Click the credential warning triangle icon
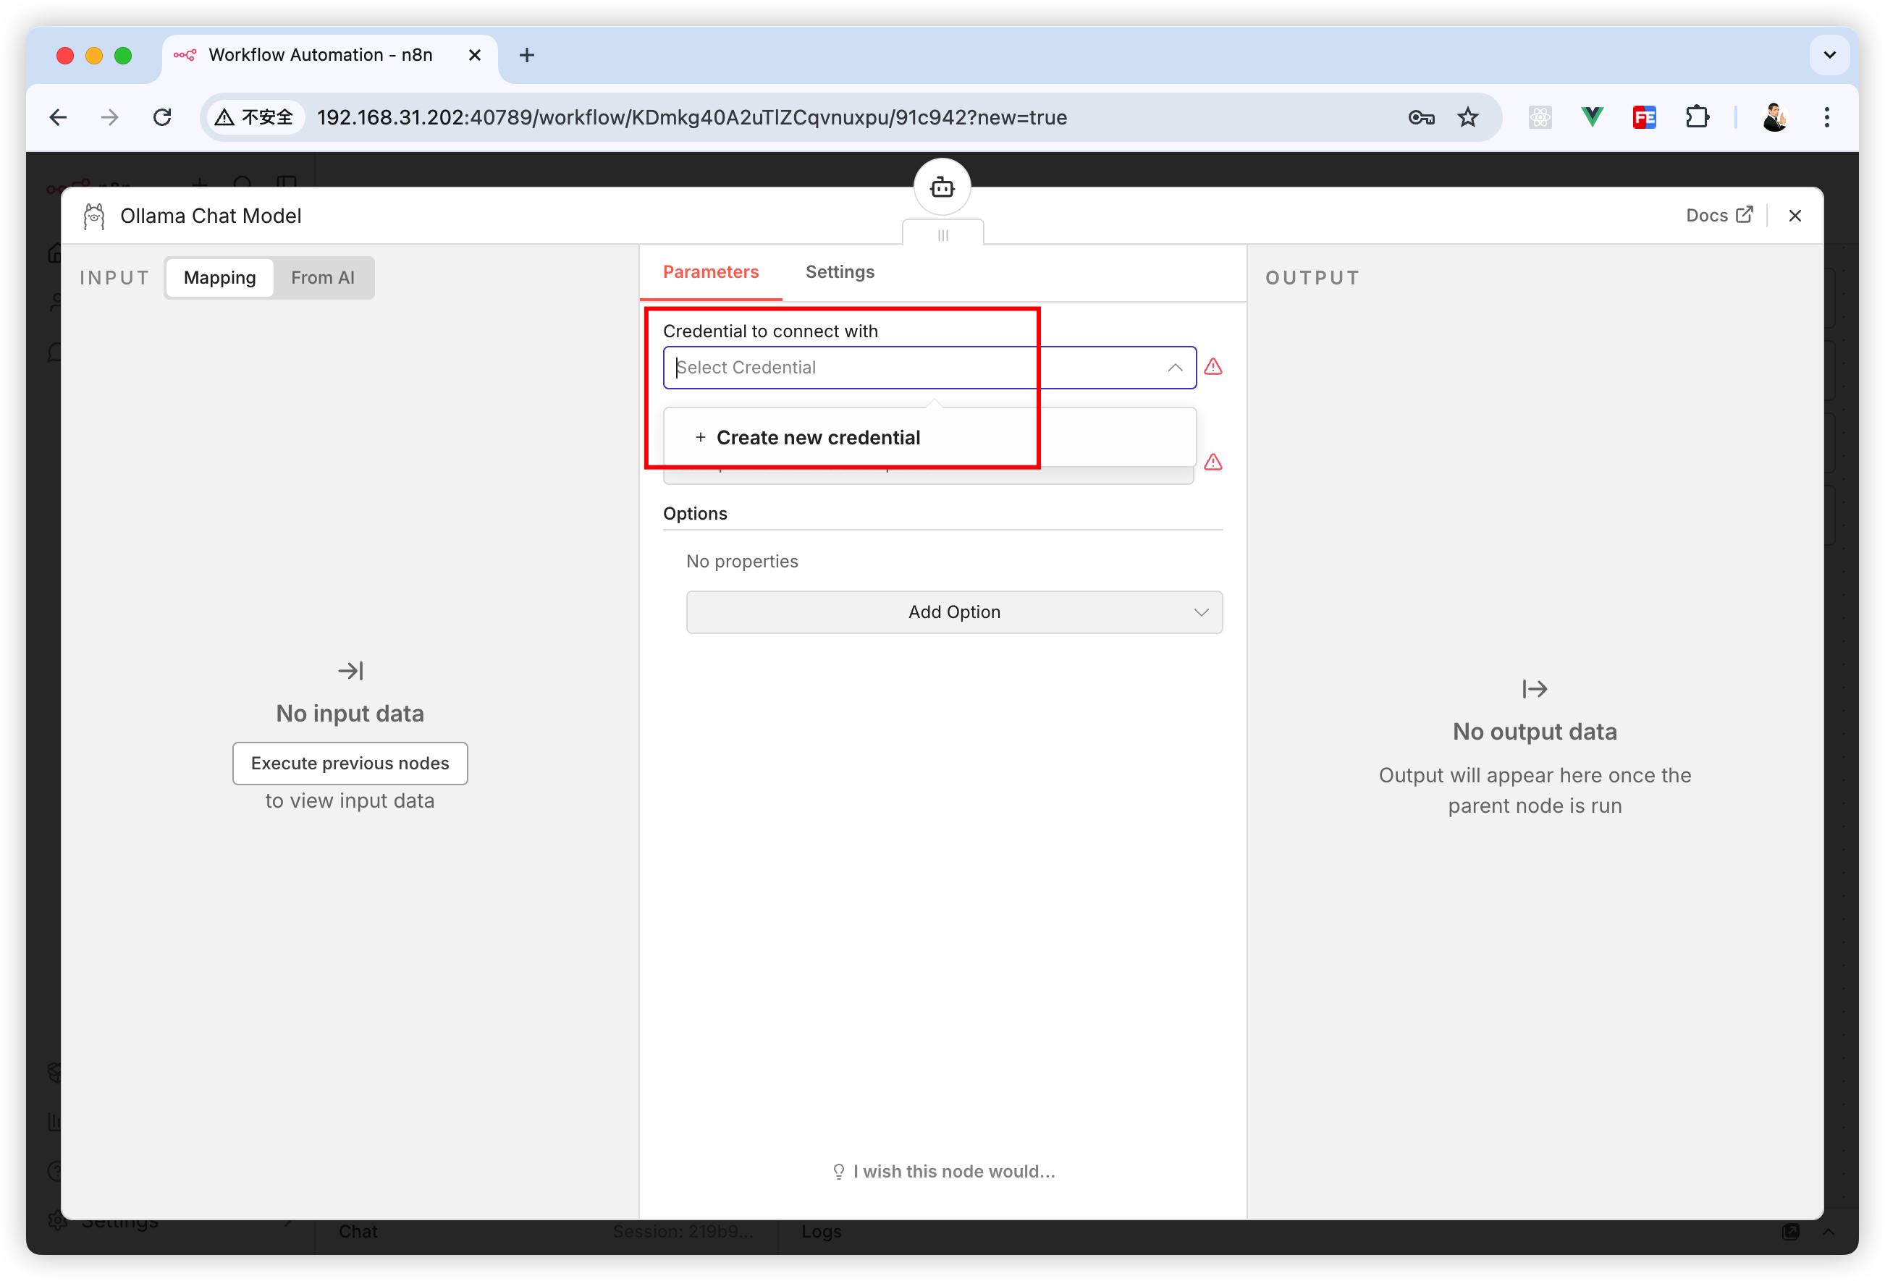Screen dimensions: 1885x1281 tap(1213, 367)
